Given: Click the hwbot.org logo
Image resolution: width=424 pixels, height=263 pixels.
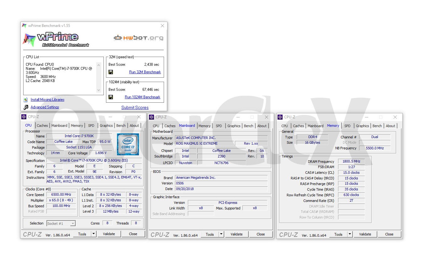Looking at the screenshot, I should coord(138,38).
